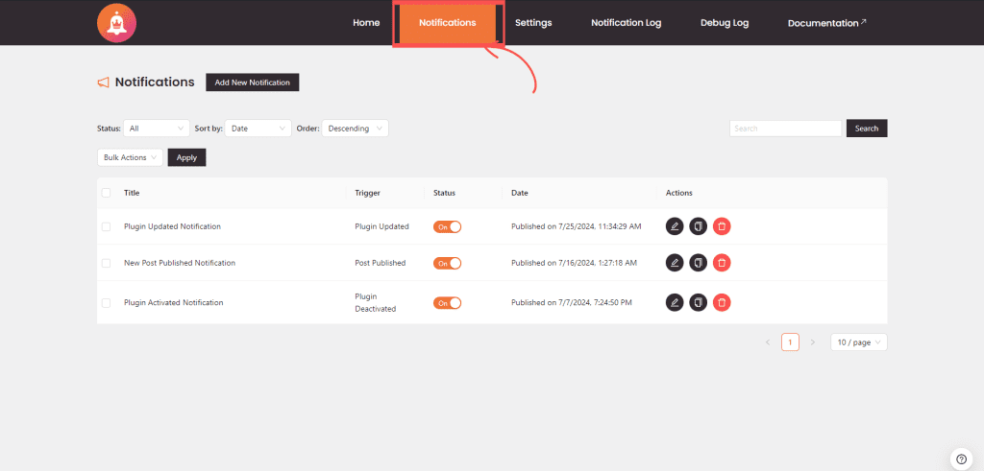Select Plugin Updated Notification checkbox

(x=106, y=226)
